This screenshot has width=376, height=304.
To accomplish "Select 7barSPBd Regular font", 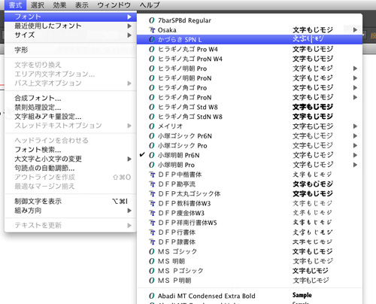I will [x=250, y=20].
